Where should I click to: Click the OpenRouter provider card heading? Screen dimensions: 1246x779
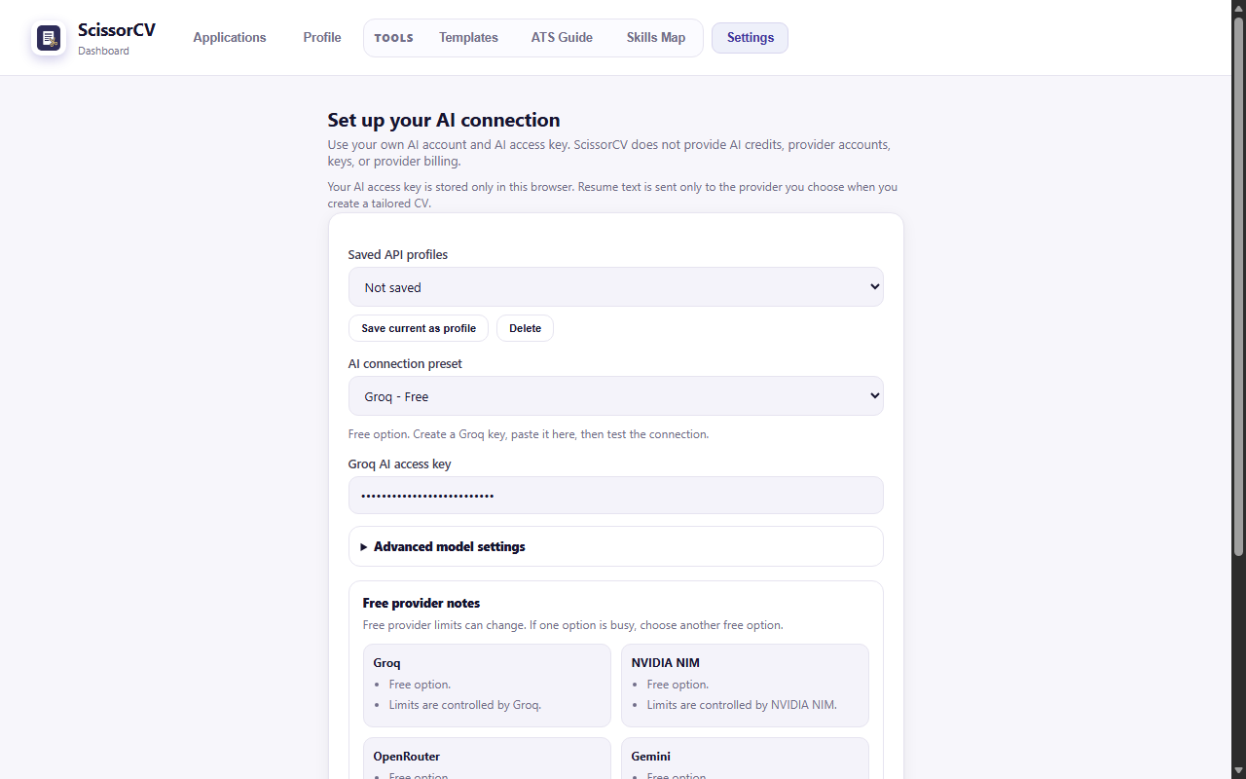tap(406, 757)
